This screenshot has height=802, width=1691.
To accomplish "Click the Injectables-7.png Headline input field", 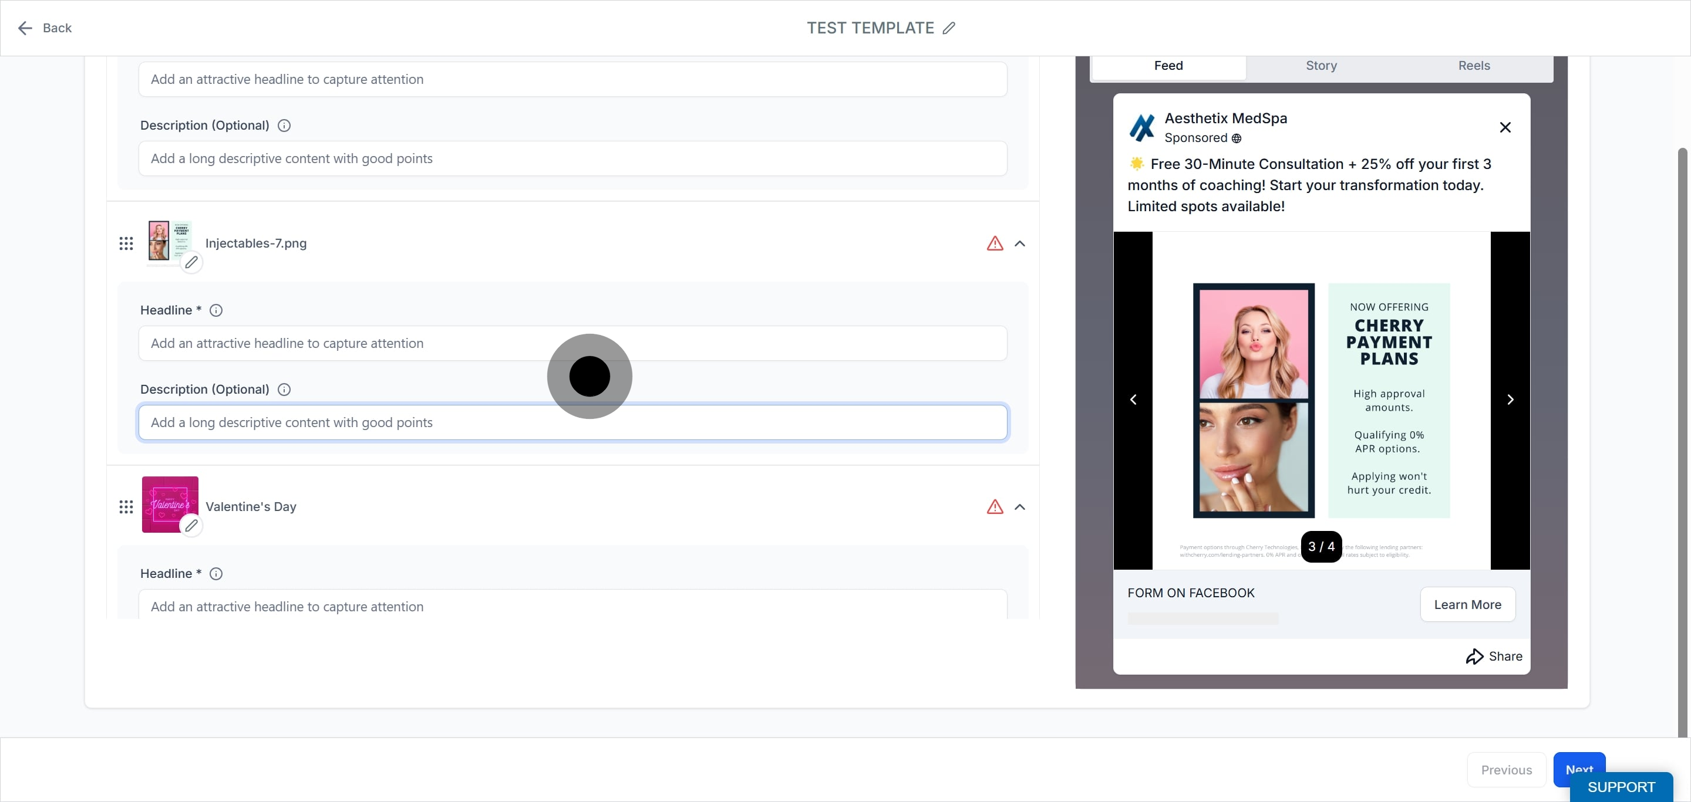I will [572, 344].
